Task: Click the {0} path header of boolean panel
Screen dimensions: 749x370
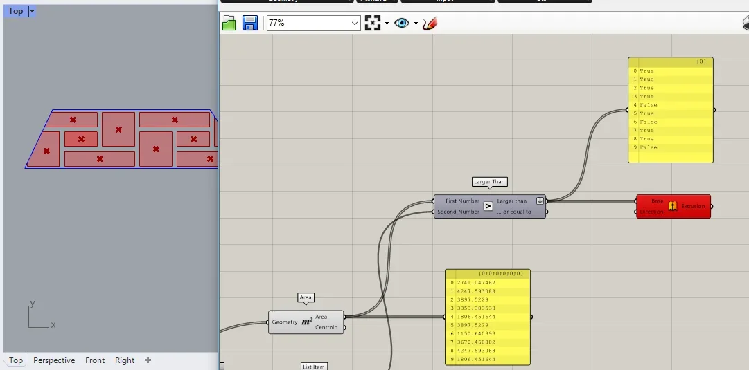Action: click(x=700, y=62)
